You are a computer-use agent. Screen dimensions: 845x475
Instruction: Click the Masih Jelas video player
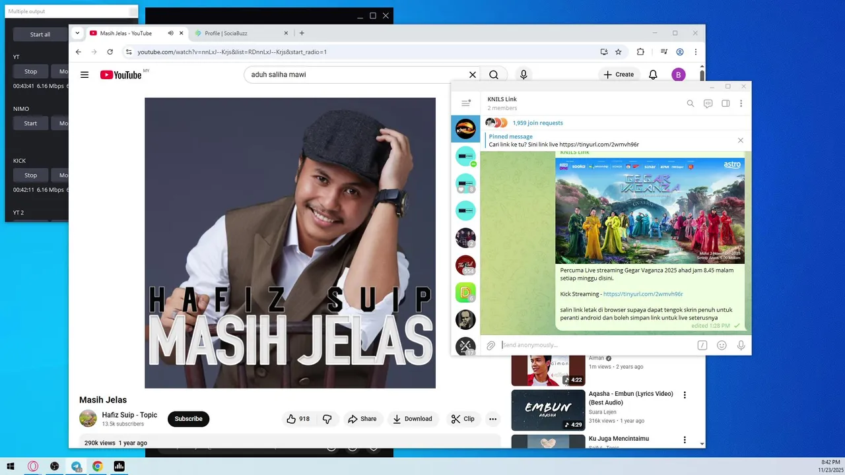[x=290, y=243]
